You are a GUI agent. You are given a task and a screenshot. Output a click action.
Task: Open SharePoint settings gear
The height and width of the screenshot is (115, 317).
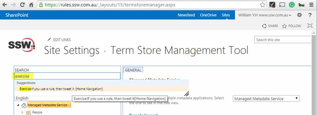tap(299, 15)
